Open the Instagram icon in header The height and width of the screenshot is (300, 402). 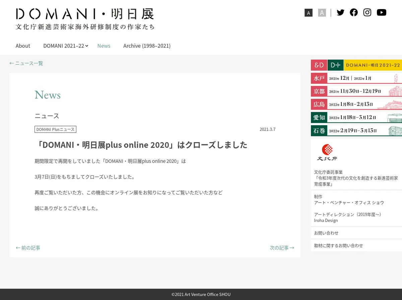tap(367, 12)
